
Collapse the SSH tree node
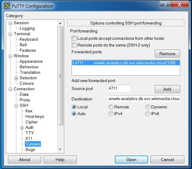point(16,106)
